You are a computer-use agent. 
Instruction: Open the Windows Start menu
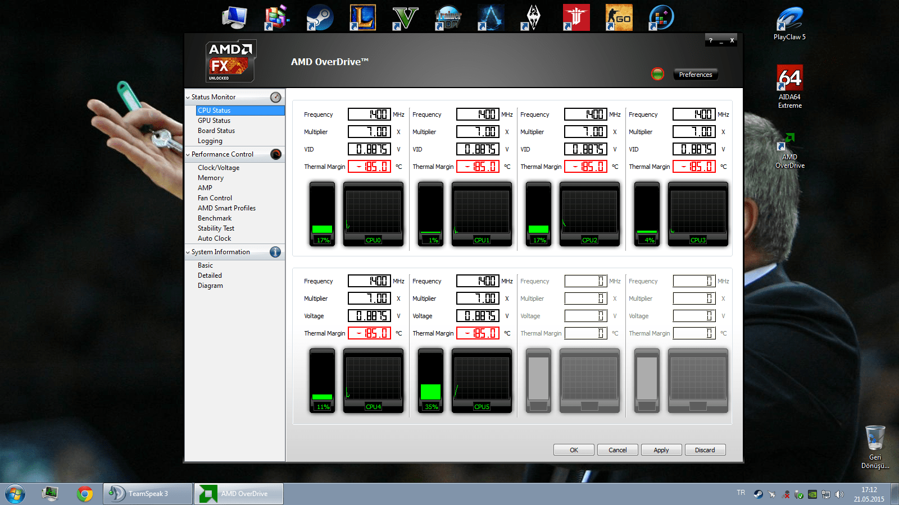15,494
